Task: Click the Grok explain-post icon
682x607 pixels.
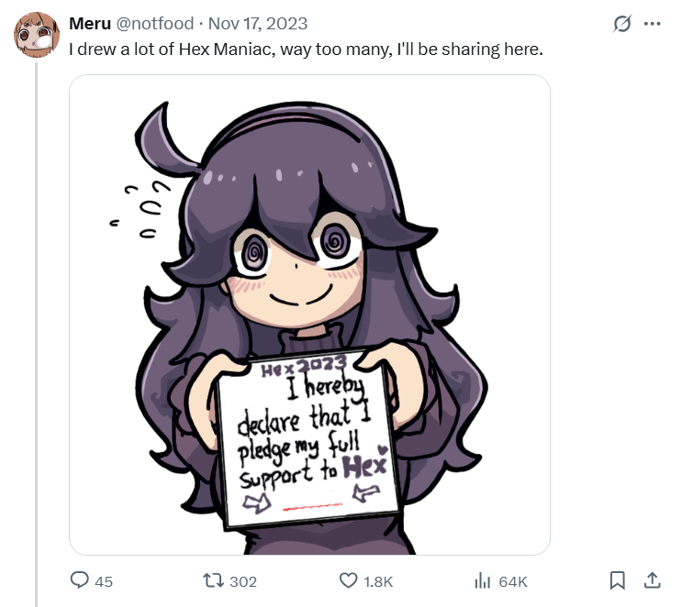Action: [622, 24]
